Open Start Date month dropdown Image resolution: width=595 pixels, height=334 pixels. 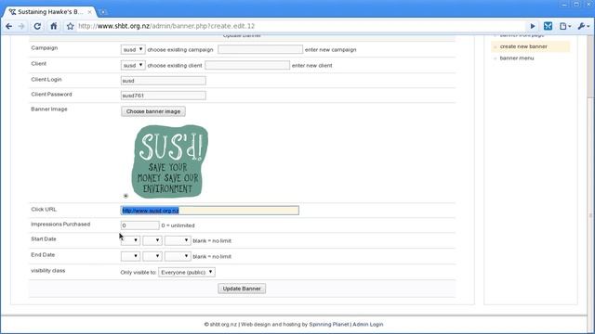pos(152,240)
